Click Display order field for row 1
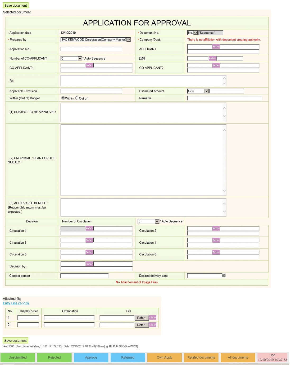Screen dimensions: 291x365 [x=28, y=318]
